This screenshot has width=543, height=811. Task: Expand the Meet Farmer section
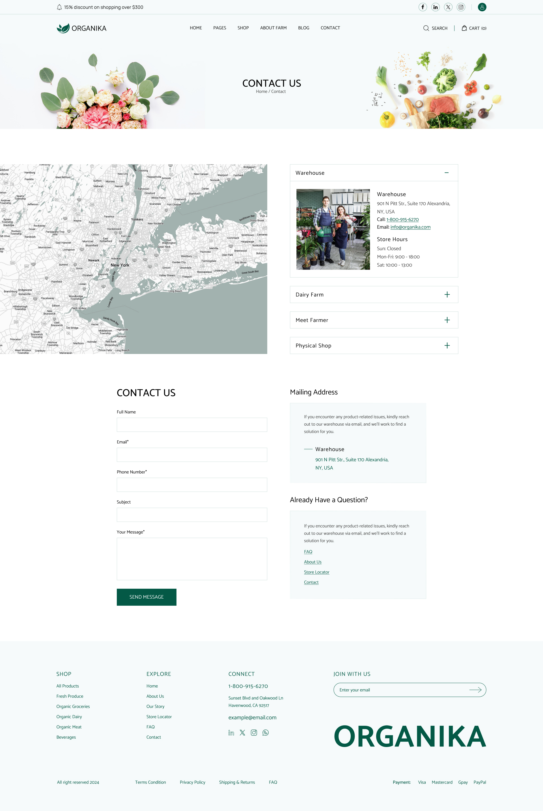pos(447,320)
